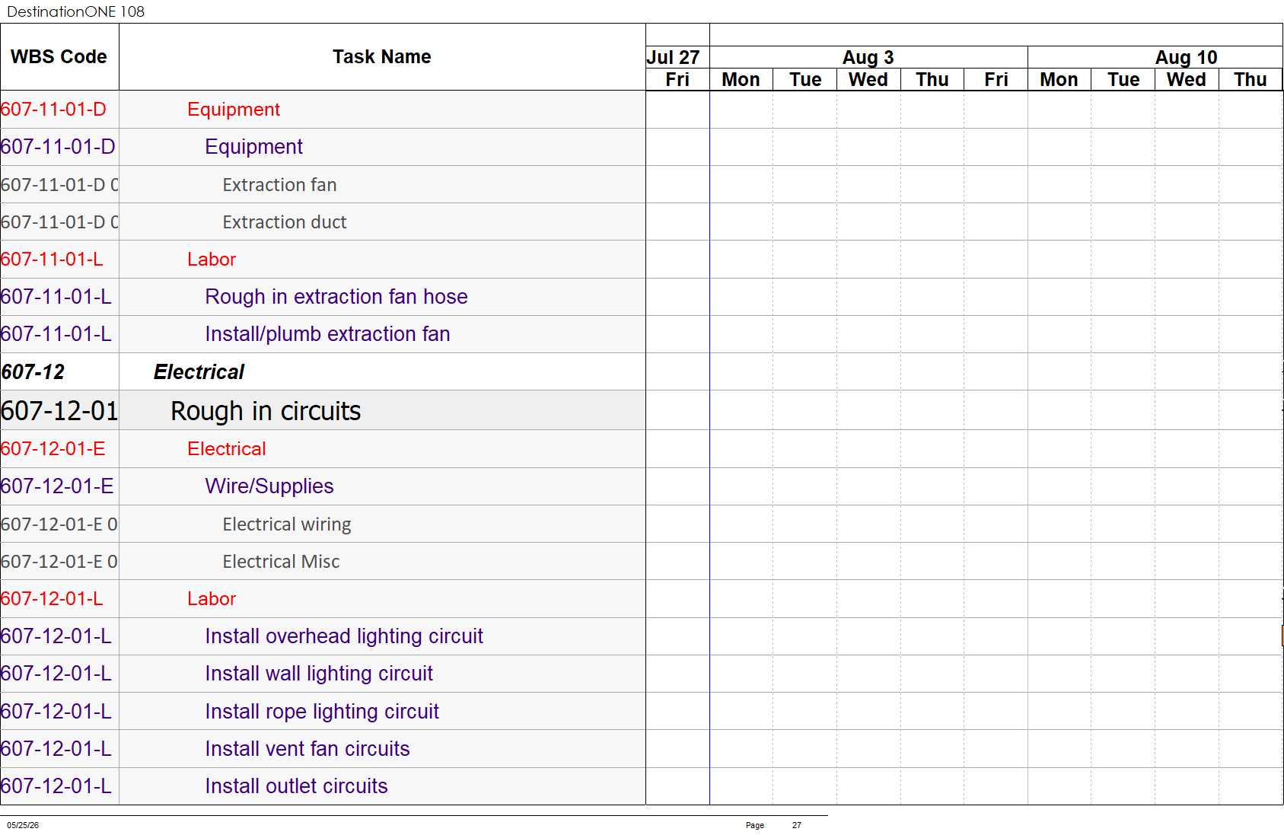Select the Task Name column header

[382, 57]
